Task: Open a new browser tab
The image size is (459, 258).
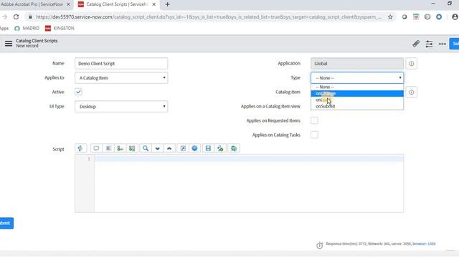Action: pyautogui.click(x=167, y=4)
